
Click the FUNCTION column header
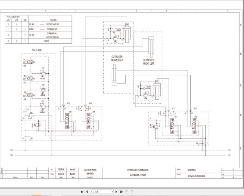[x=53, y=20]
